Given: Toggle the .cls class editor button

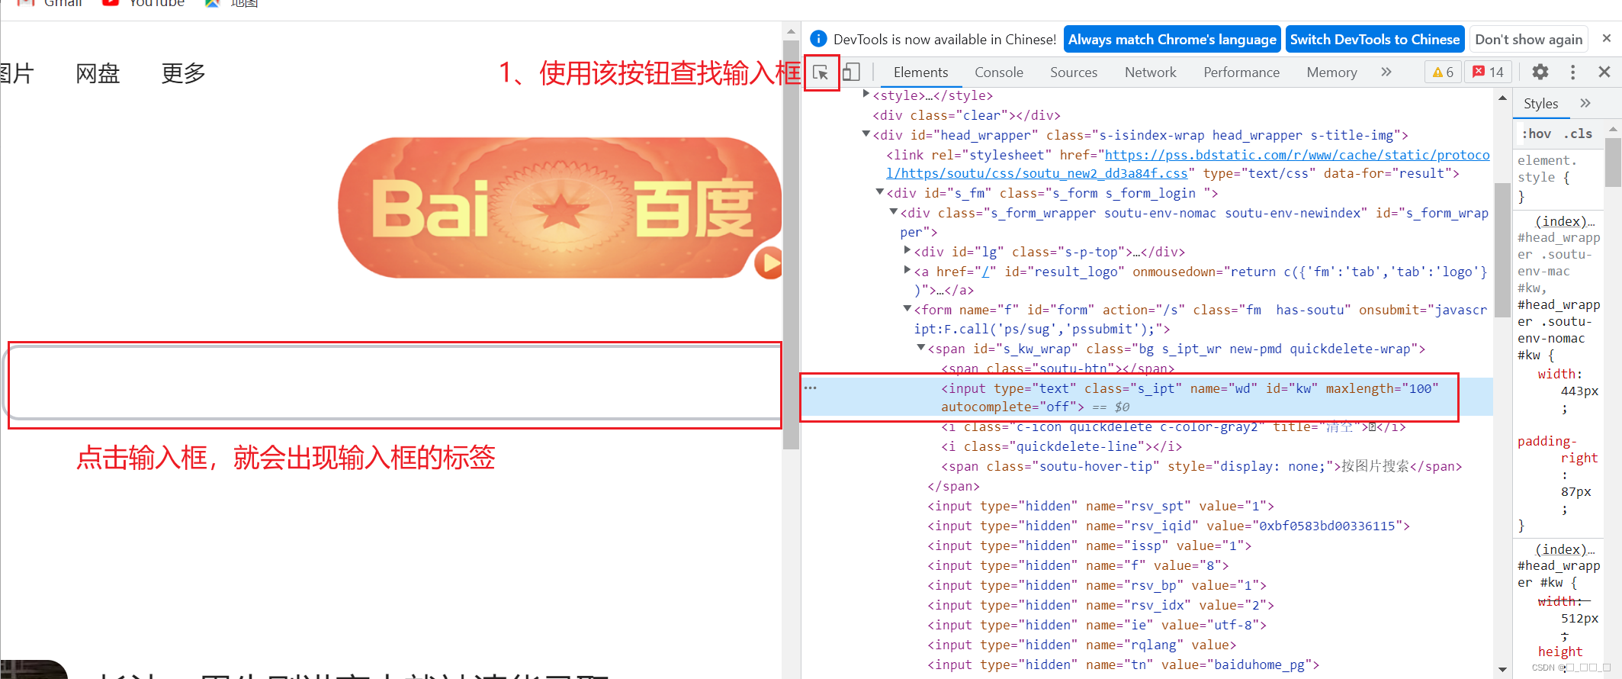Looking at the screenshot, I should [x=1579, y=134].
